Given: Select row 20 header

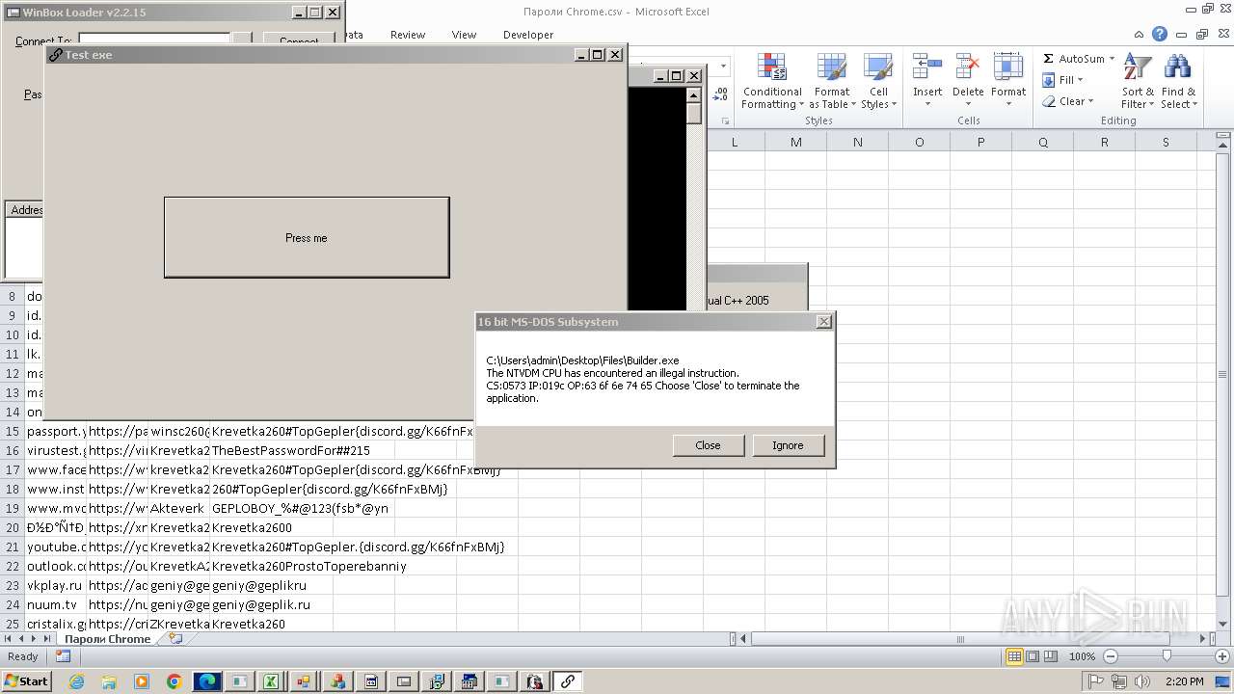Looking at the screenshot, I should click(x=13, y=527).
